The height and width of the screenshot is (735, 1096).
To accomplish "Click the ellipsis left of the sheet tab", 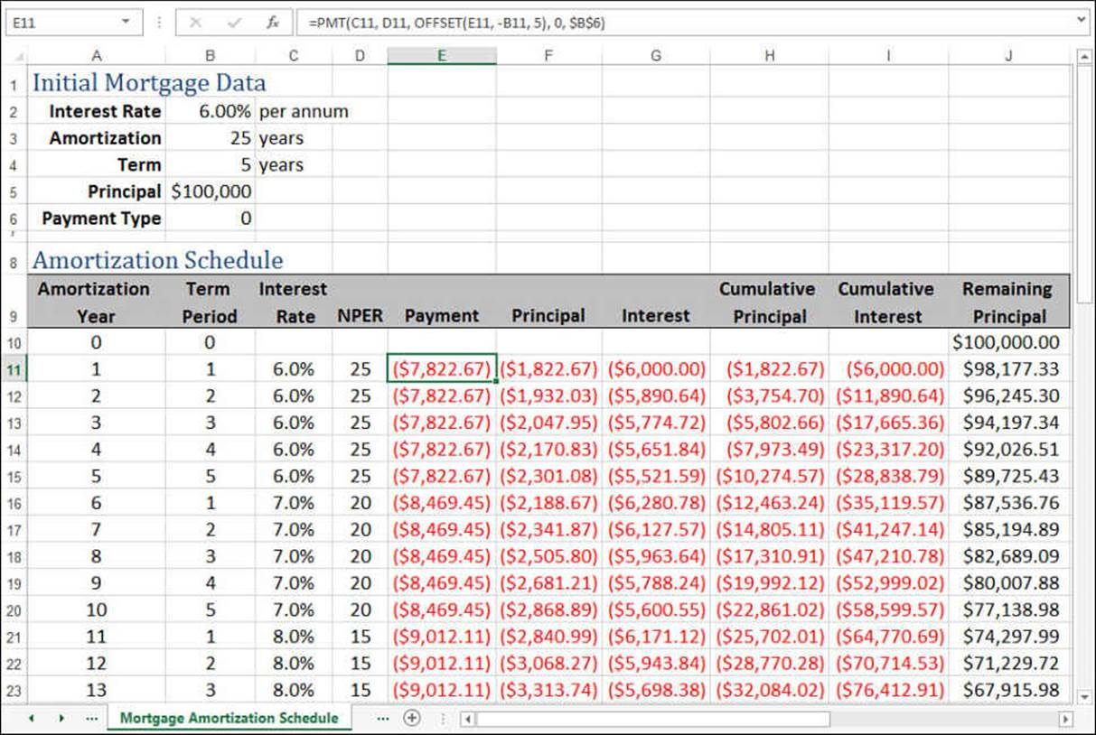I will click(x=90, y=717).
